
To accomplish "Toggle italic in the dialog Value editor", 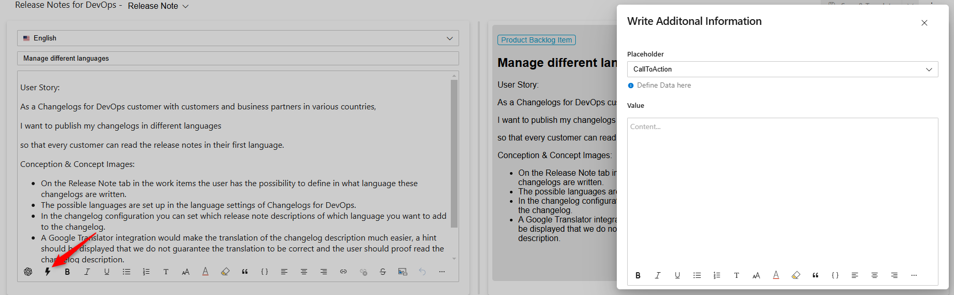I will 658,275.
